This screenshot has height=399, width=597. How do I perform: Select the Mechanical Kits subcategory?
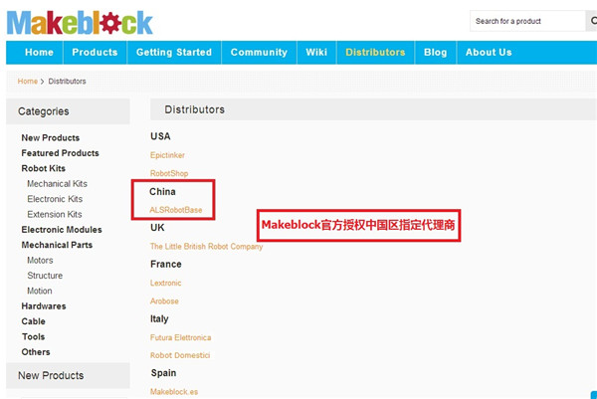coord(57,184)
